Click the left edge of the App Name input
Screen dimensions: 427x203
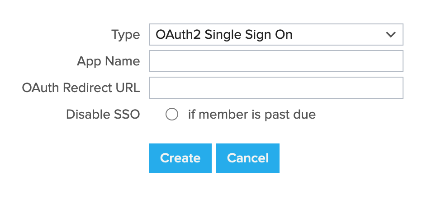tap(155, 61)
